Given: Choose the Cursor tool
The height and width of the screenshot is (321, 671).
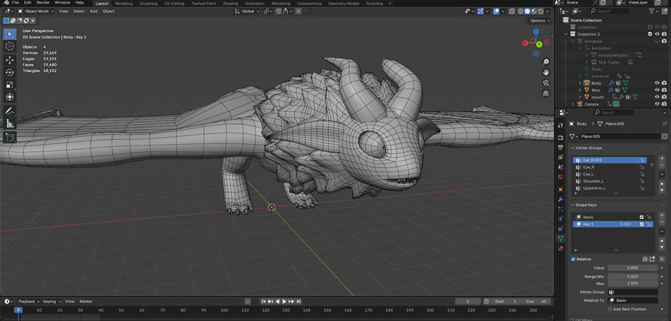Looking at the screenshot, I should coord(10,46).
